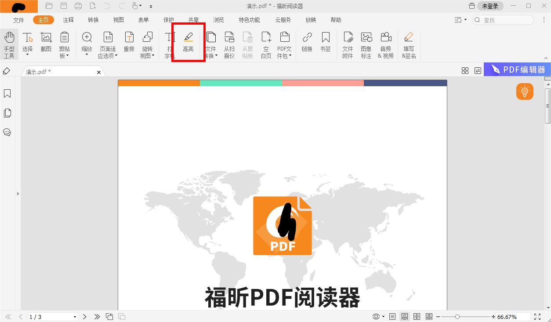551x322 pixels.
Task: Toggle the comments panel on left side
Action: click(x=7, y=132)
